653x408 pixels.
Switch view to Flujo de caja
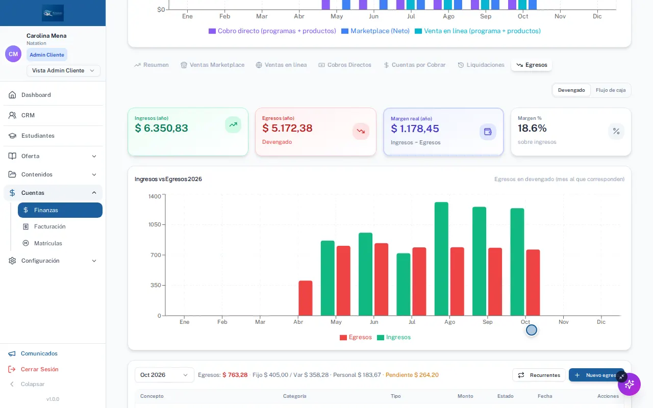[611, 90]
